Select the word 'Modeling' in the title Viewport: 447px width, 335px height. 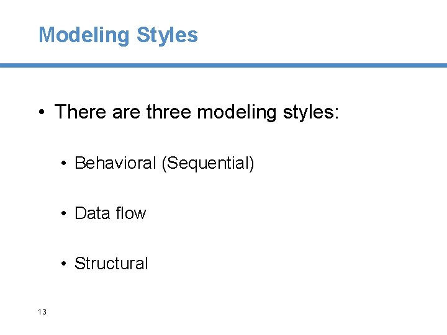coord(84,35)
